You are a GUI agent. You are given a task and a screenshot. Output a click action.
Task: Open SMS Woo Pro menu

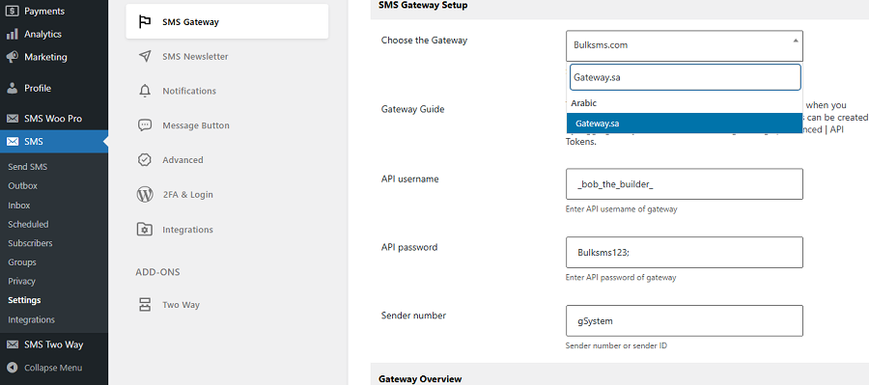pyautogui.click(x=54, y=119)
